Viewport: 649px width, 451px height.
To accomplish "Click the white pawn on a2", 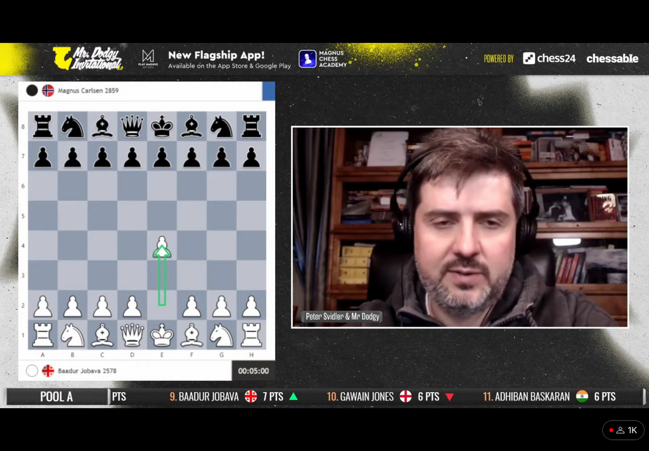I will 42,305.
